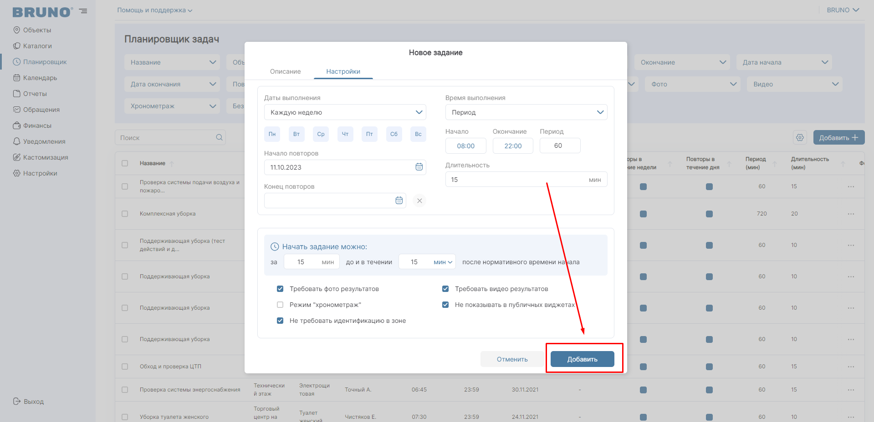This screenshot has height=422, width=874.
Task: Toggle Monday (Пн) weekday button
Action: click(x=272, y=134)
